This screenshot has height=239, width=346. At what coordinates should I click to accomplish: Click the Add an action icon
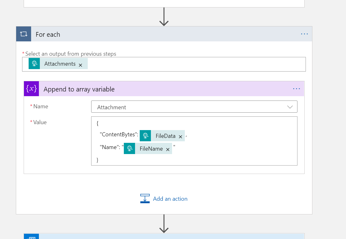[x=145, y=199]
